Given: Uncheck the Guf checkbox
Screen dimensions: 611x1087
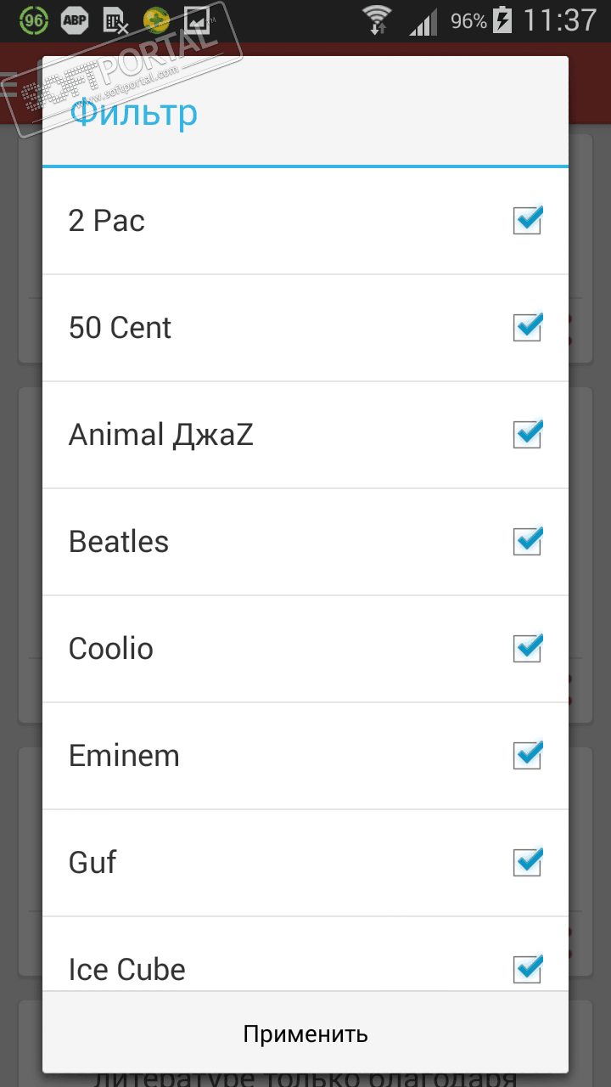Looking at the screenshot, I should click(x=527, y=863).
